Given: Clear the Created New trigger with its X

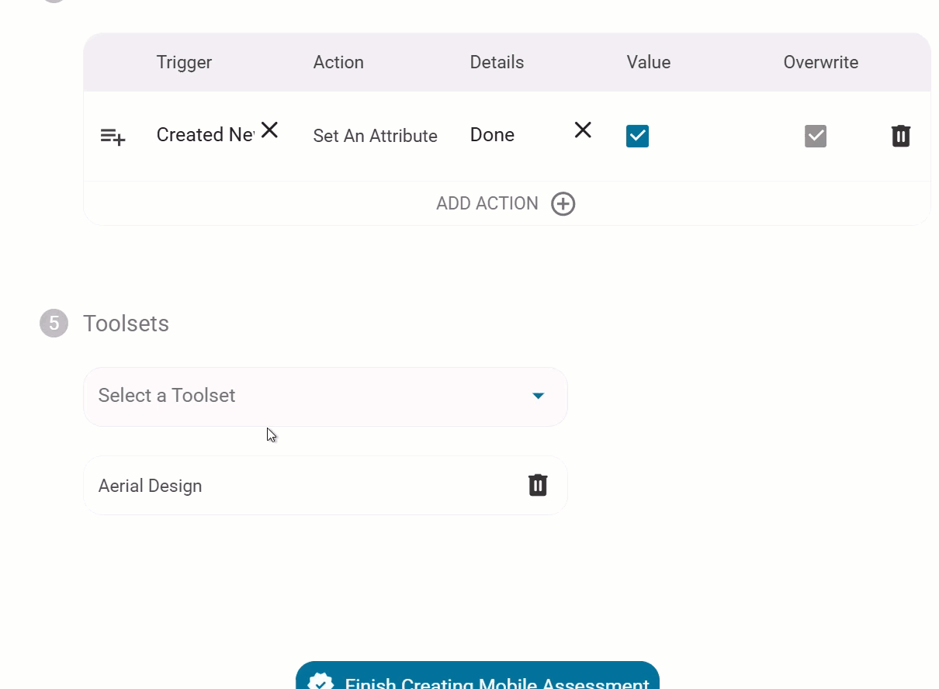Looking at the screenshot, I should (269, 130).
